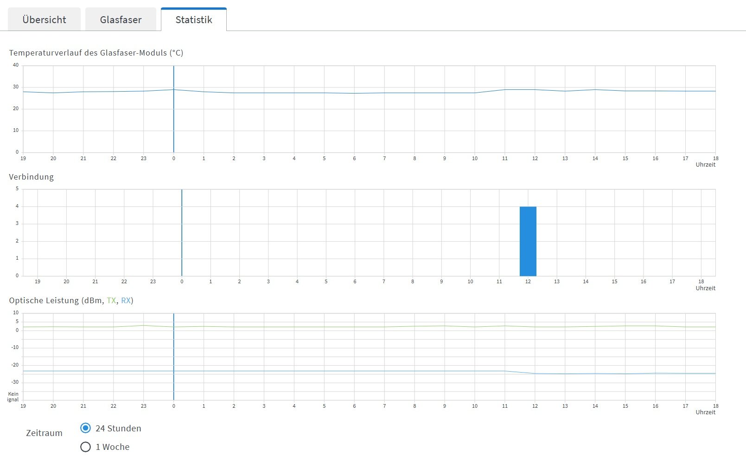746x461 pixels.
Task: Click the blue bar in Verbindung chart
Action: point(528,241)
